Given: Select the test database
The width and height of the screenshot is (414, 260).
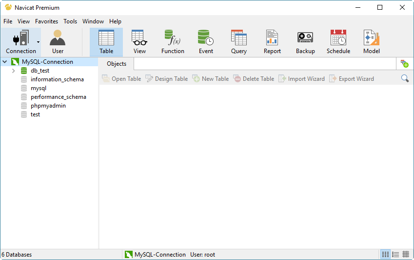Looking at the screenshot, I should [x=35, y=114].
